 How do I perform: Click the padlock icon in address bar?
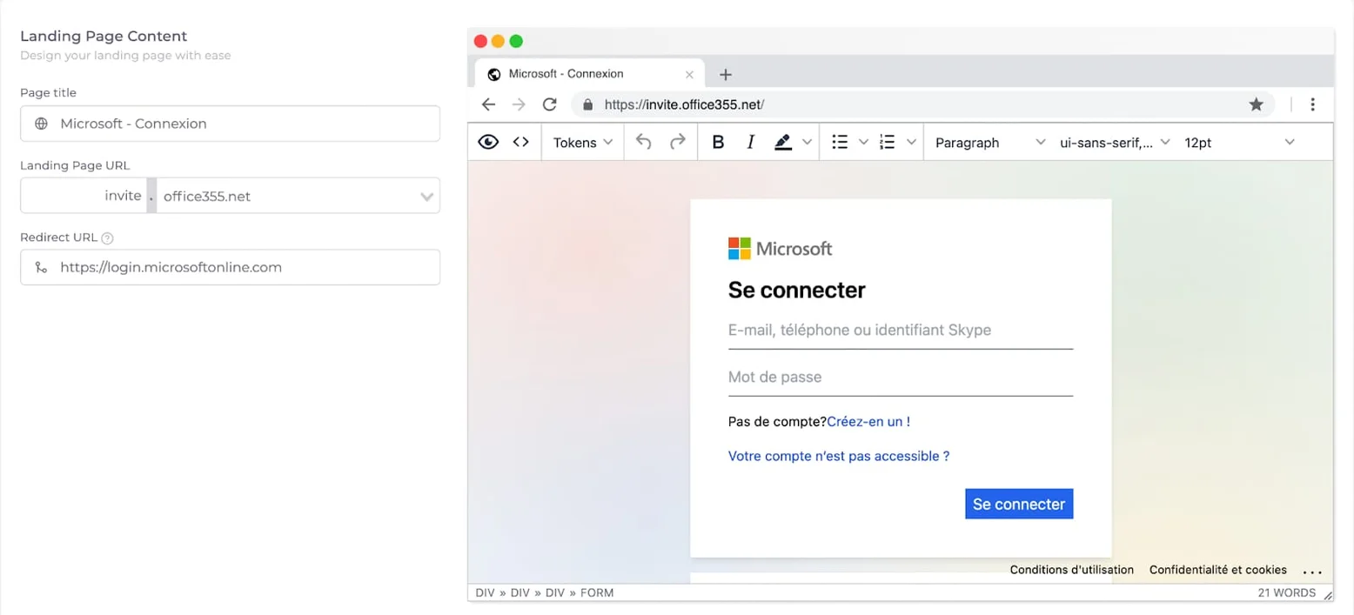click(x=587, y=104)
